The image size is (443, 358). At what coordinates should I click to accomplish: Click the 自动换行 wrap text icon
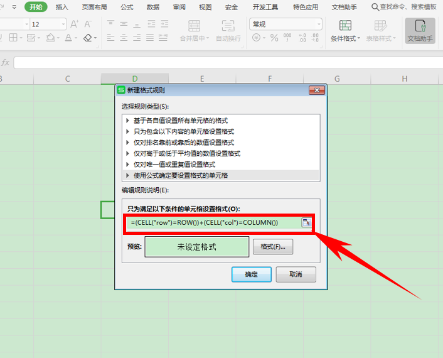click(x=228, y=26)
